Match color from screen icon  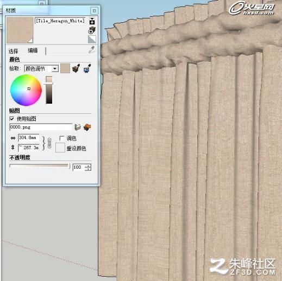87,68
